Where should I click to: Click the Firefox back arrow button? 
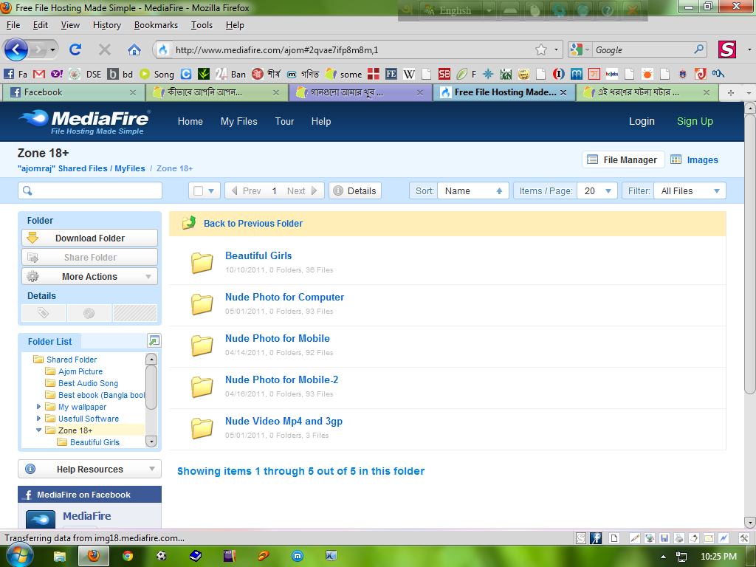click(16, 49)
